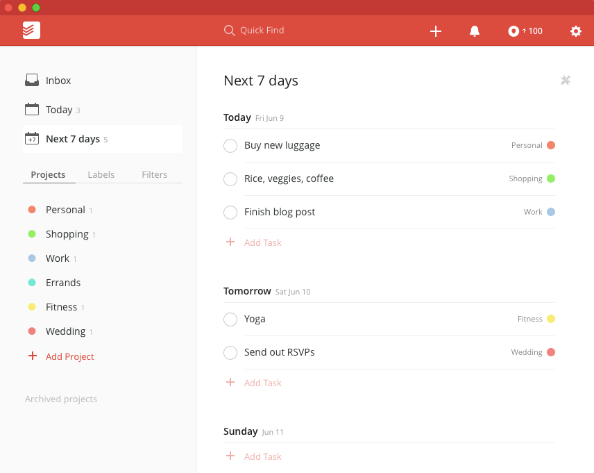
Task: Switch to the Labels tab
Action: [x=101, y=175]
